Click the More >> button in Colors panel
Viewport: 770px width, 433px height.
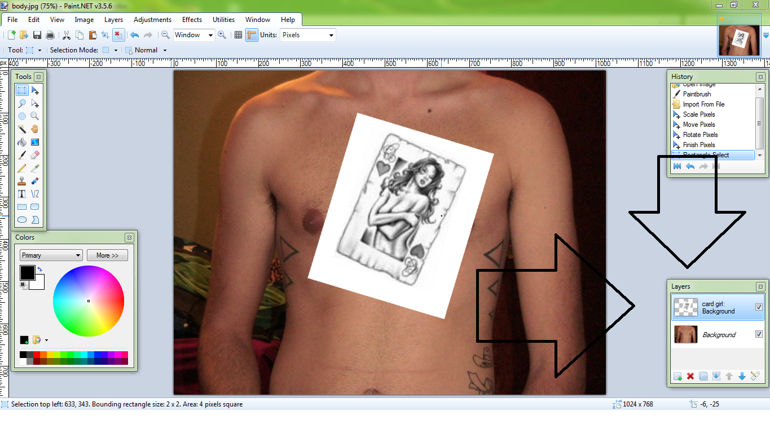point(107,255)
